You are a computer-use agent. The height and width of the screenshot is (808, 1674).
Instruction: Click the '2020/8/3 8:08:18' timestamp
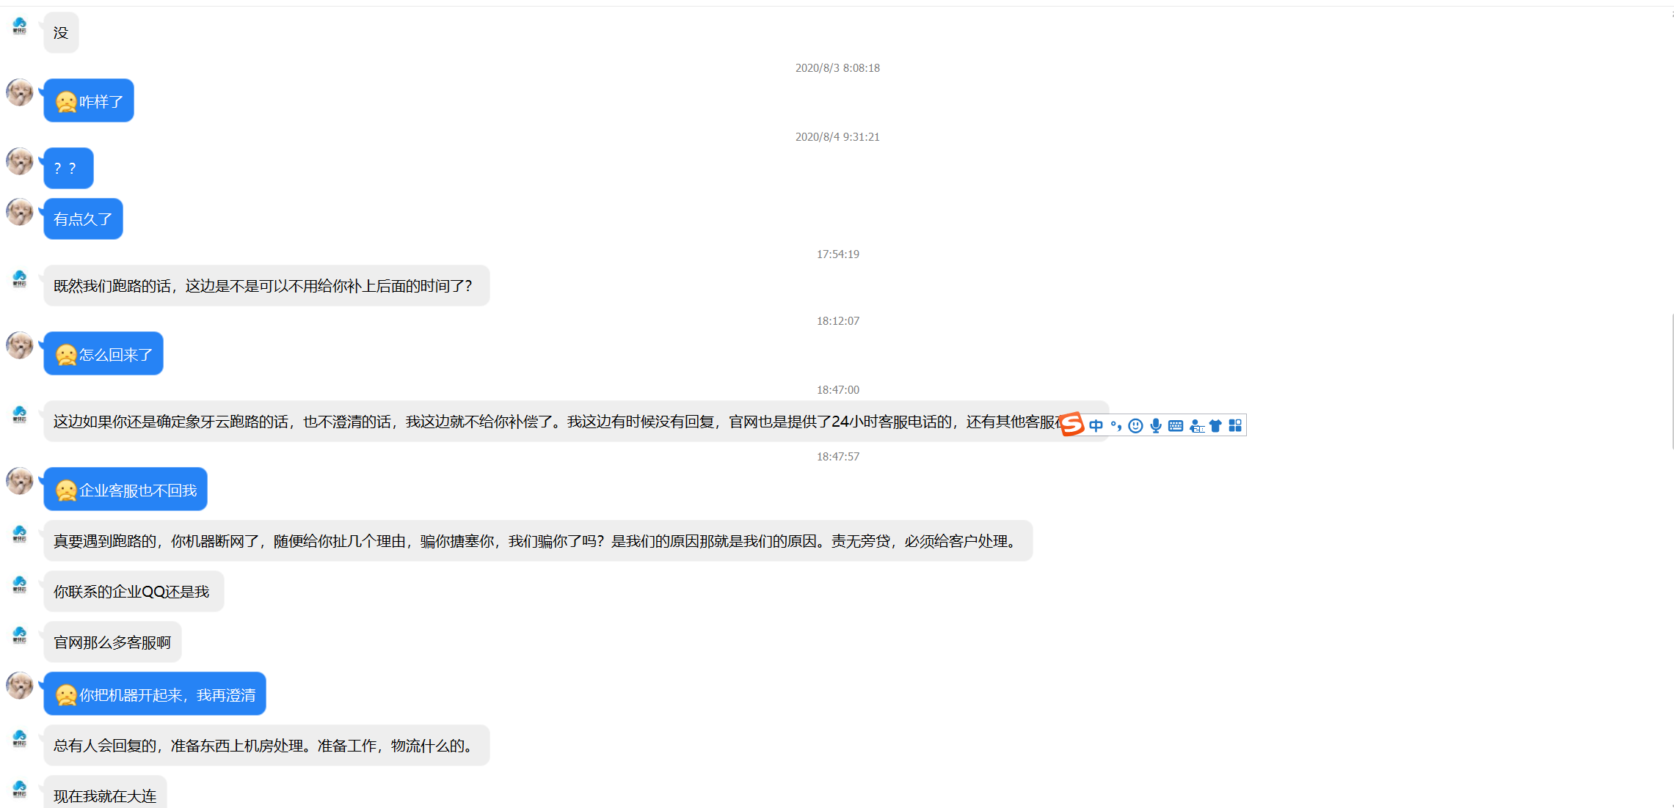click(837, 68)
